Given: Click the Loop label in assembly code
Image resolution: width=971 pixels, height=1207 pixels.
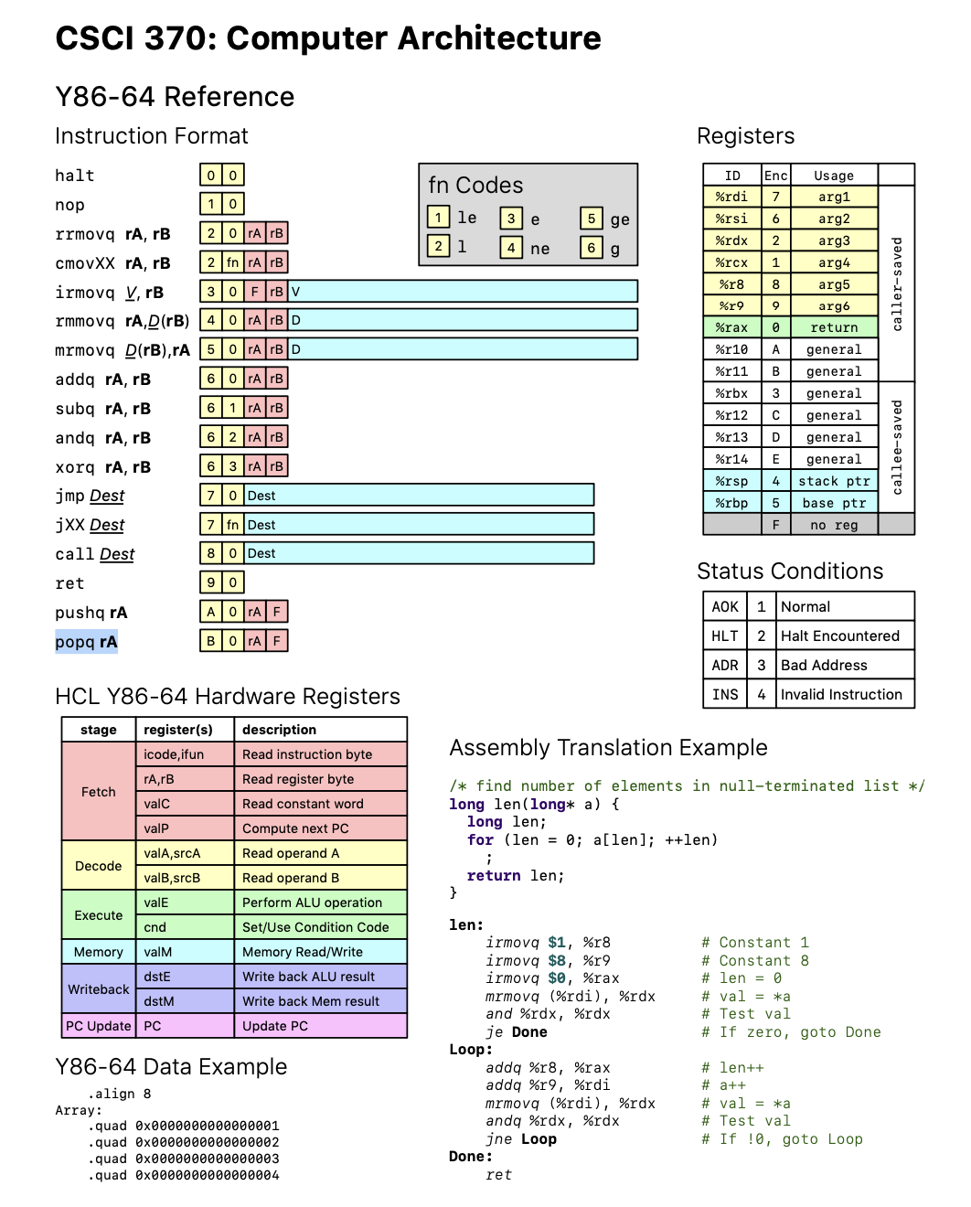Looking at the screenshot, I should [470, 1049].
